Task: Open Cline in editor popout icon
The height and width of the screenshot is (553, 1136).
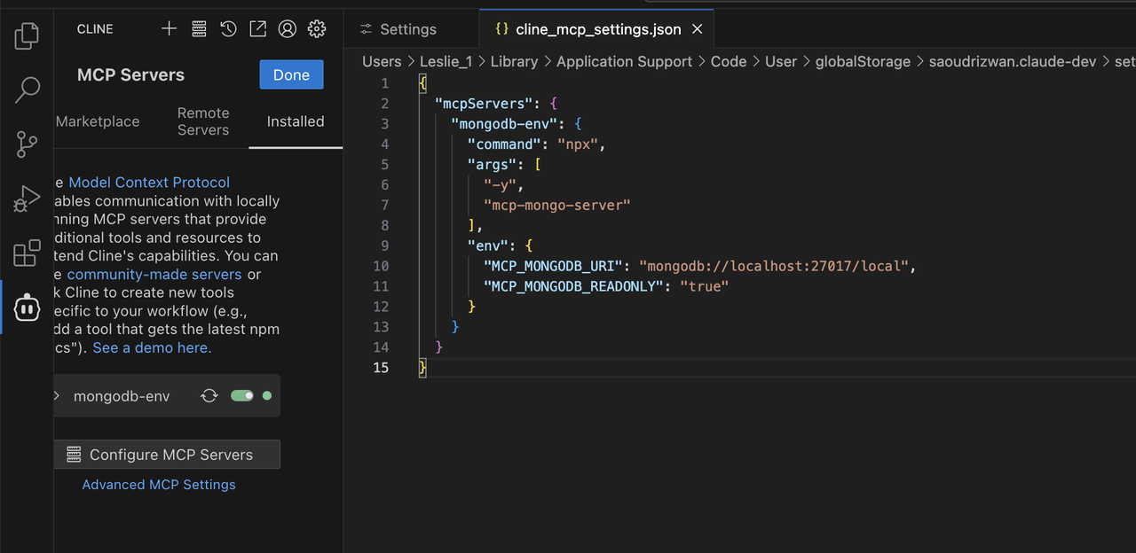Action: 257,29
